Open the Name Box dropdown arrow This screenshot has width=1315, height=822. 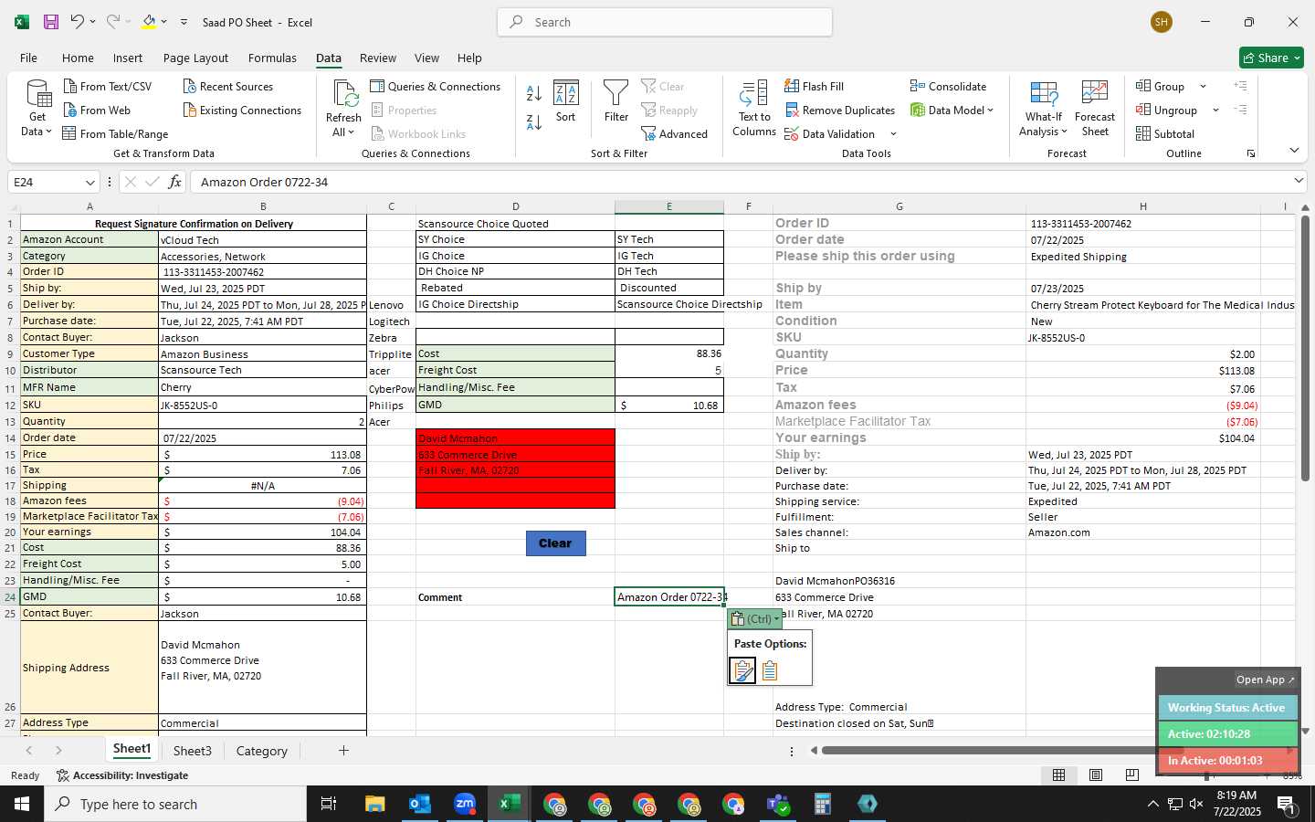pos(89,182)
